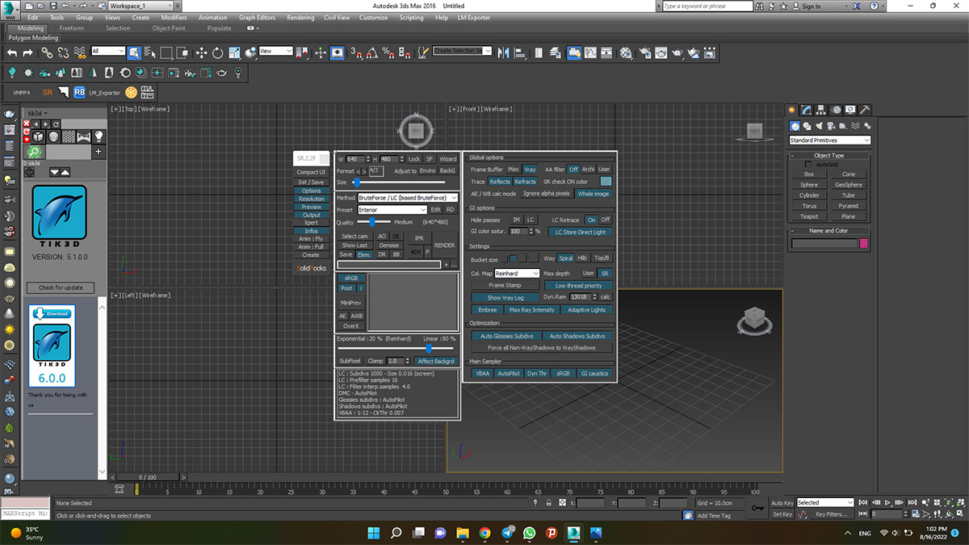Screen dimensions: 969x545
Task: Toggle Low thread priority setting
Action: tap(579, 286)
